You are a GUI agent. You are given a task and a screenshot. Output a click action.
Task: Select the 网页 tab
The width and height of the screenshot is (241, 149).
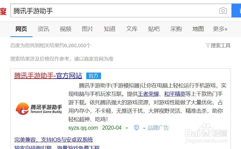coord(21,29)
